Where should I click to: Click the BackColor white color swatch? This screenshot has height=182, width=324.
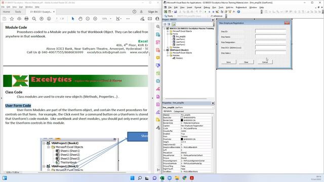(182, 118)
